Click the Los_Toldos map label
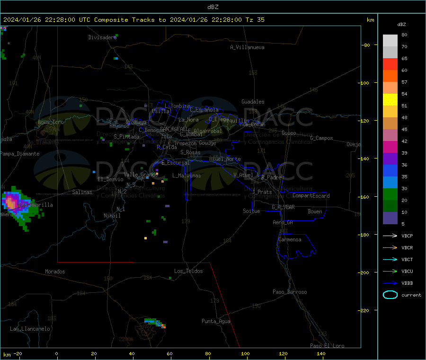Viewport: 426px width, 360px height. click(x=188, y=271)
